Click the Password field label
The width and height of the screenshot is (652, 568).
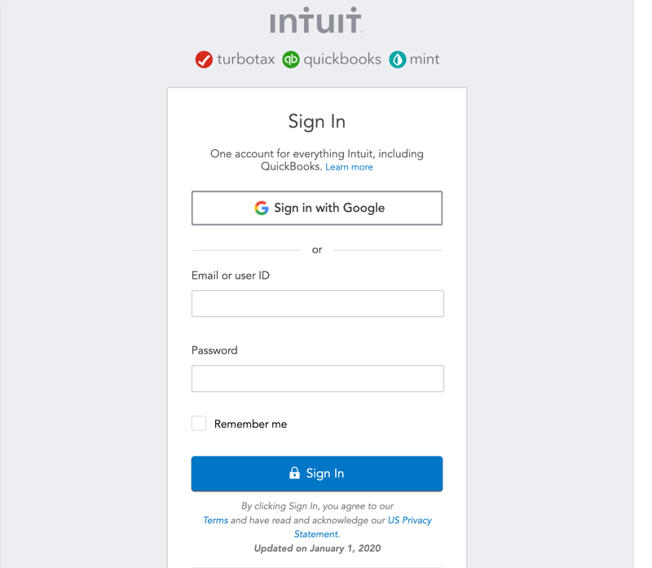coord(214,350)
